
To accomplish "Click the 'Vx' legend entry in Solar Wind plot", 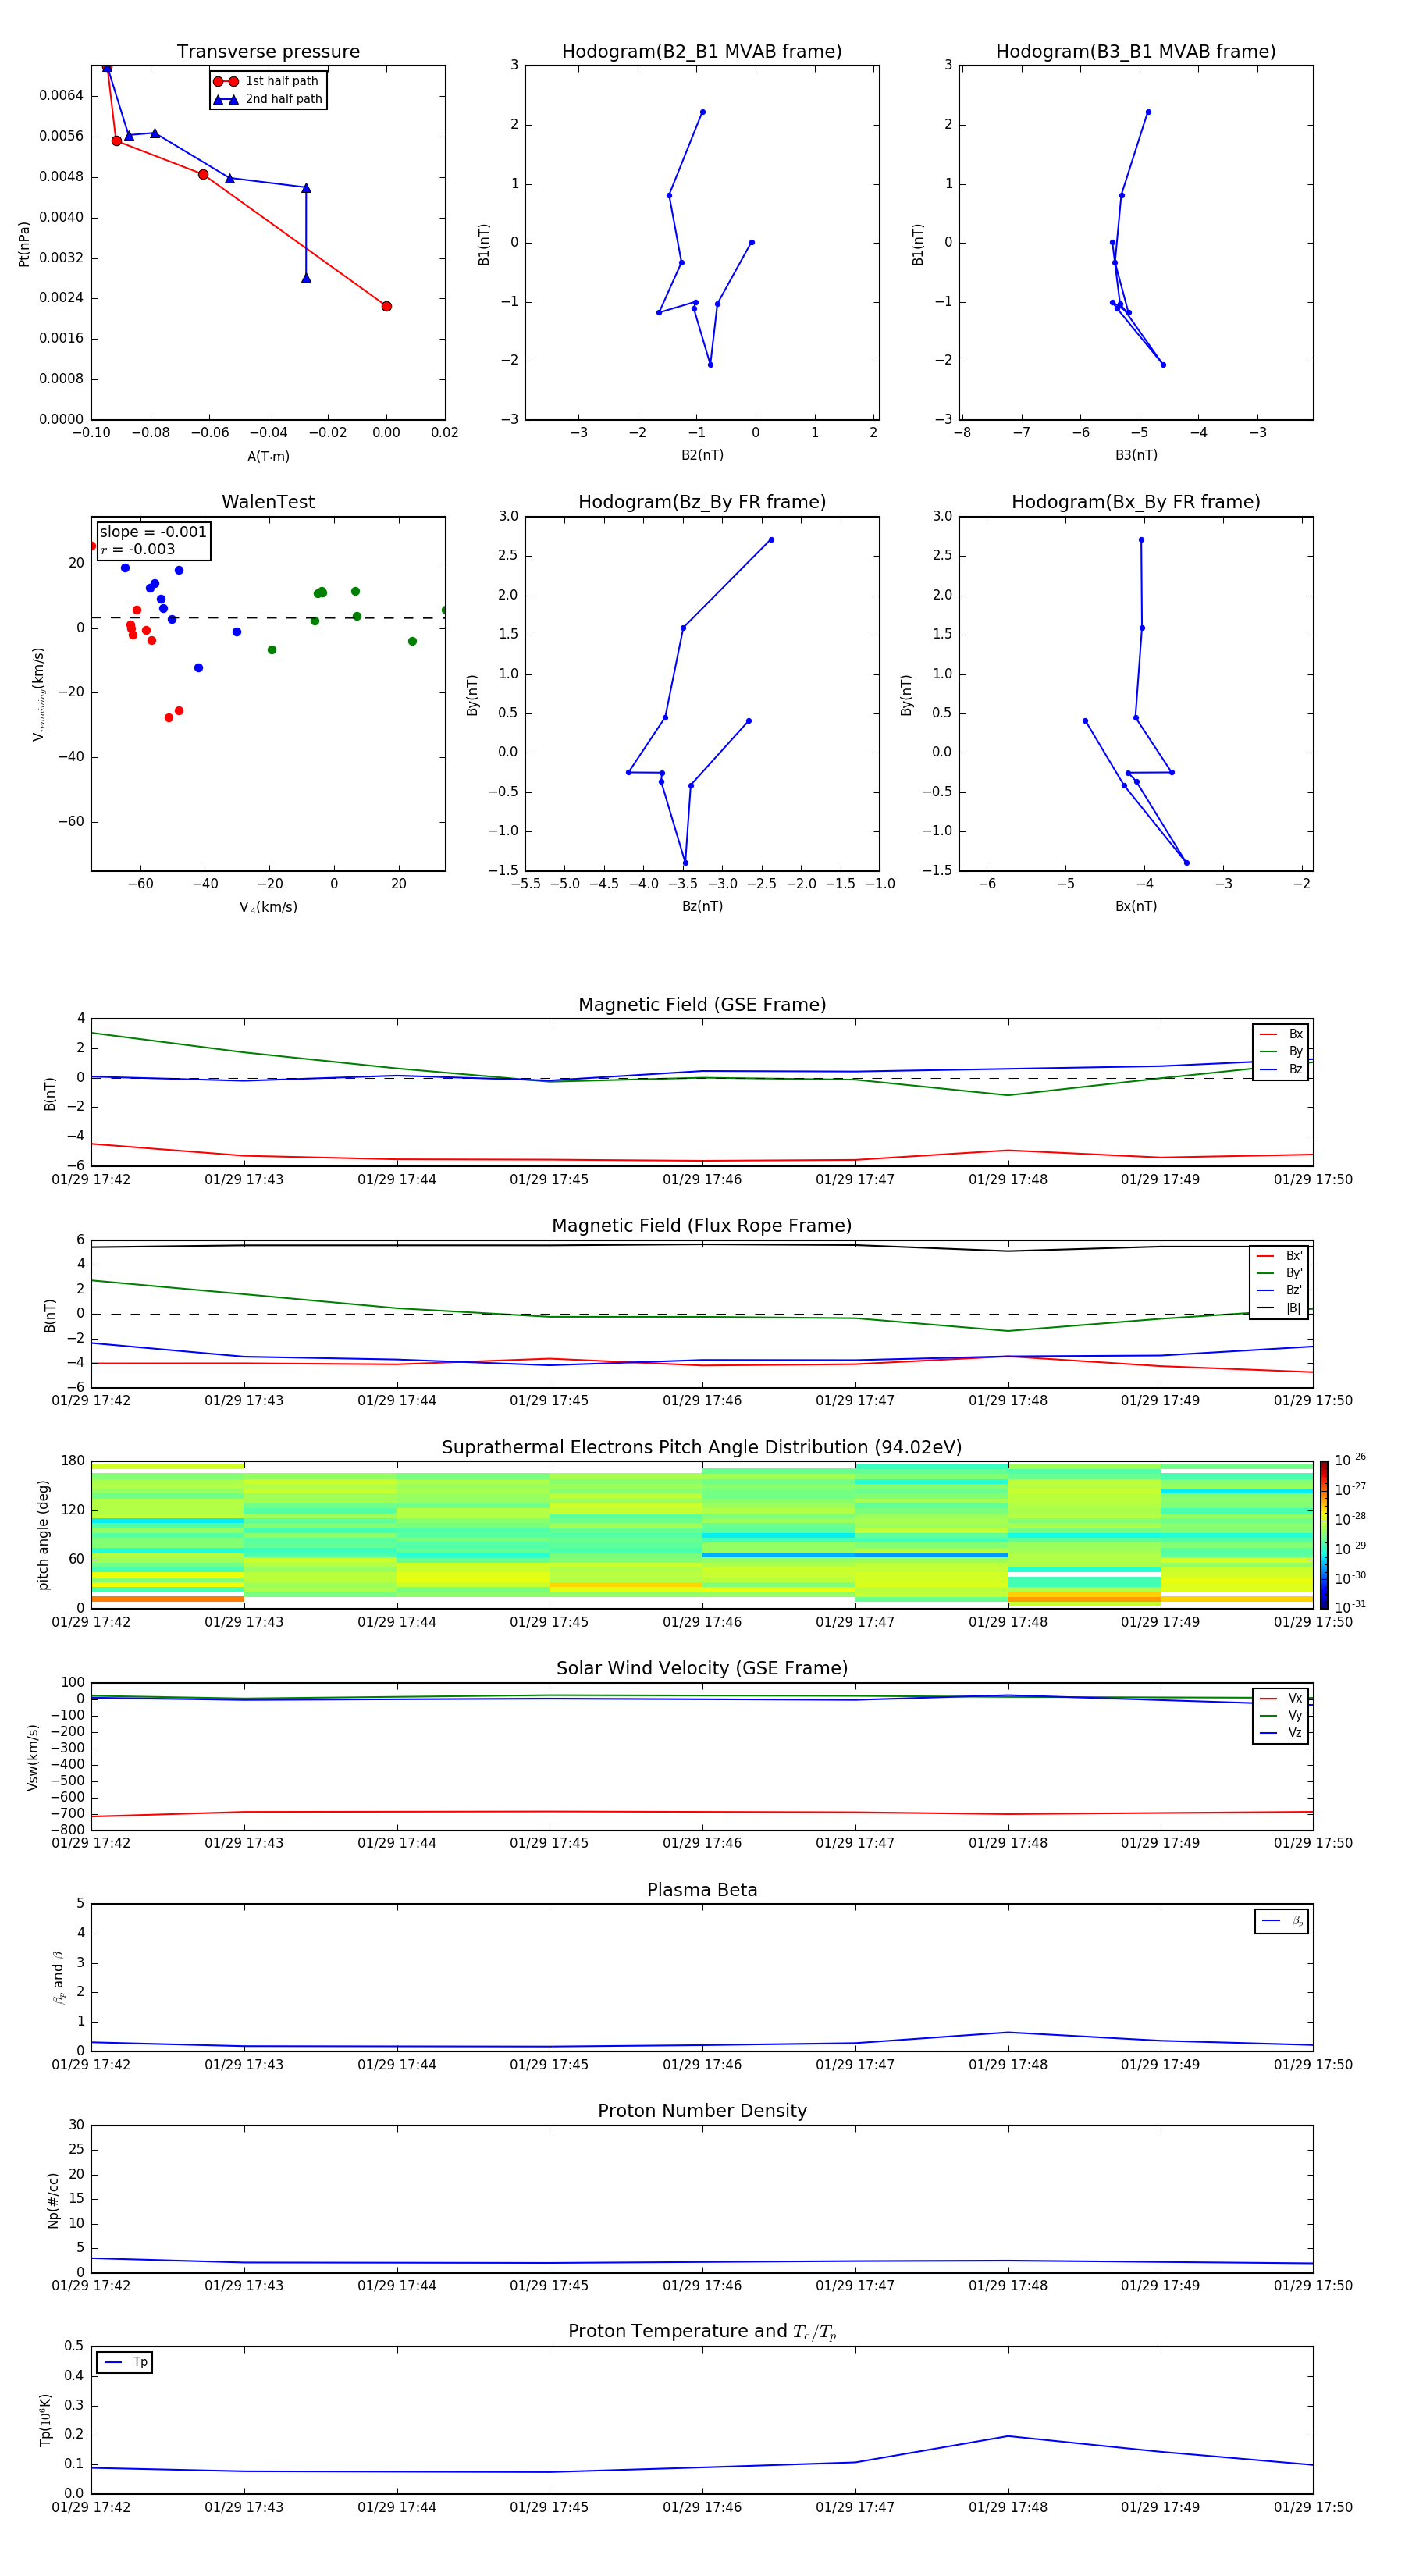I will tap(1281, 1698).
